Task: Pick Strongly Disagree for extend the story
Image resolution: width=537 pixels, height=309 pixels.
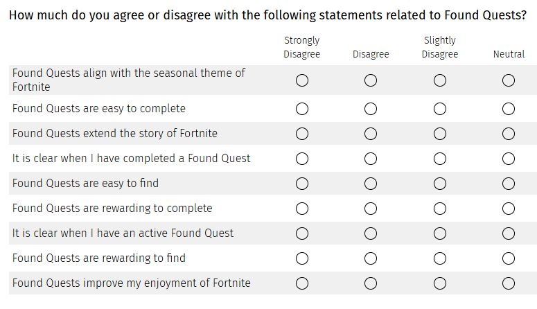Action: [301, 134]
